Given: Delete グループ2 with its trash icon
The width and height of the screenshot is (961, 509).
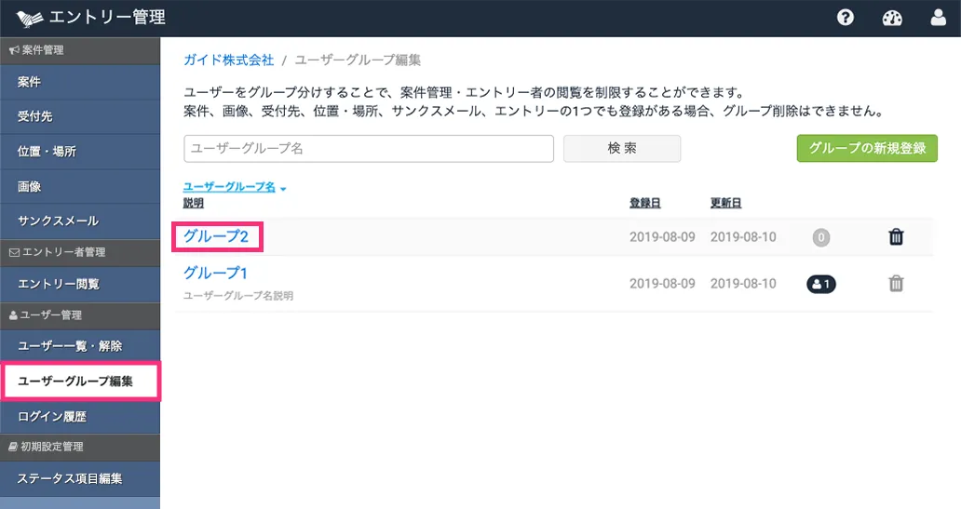Looking at the screenshot, I should 896,237.
